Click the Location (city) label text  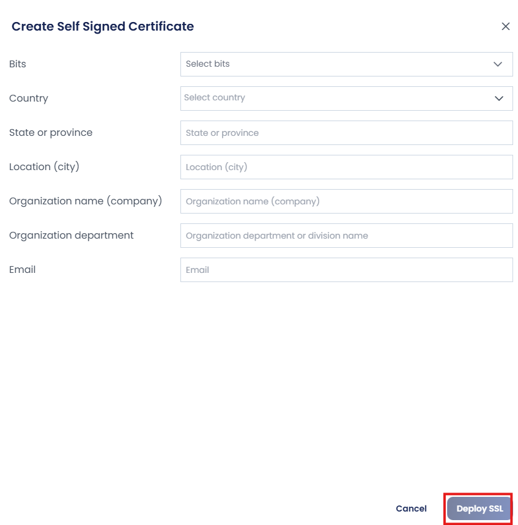(44, 167)
